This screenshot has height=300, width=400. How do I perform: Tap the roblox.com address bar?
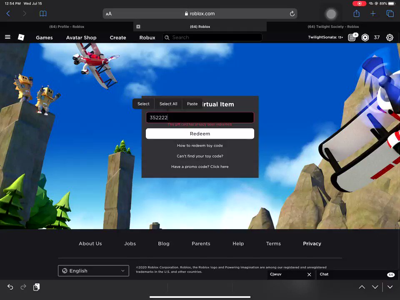pyautogui.click(x=200, y=14)
